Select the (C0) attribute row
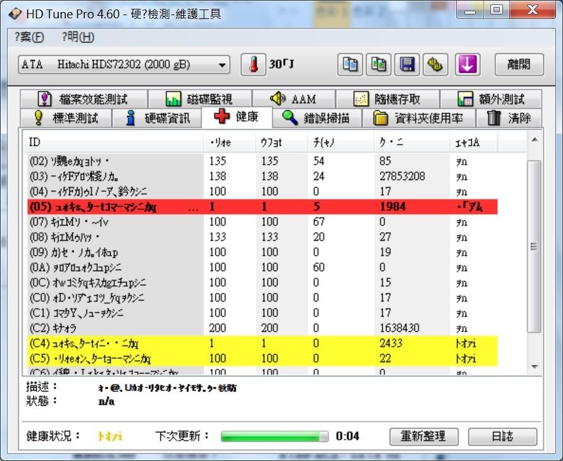Viewport: 563px width, 461px height. 262,298
